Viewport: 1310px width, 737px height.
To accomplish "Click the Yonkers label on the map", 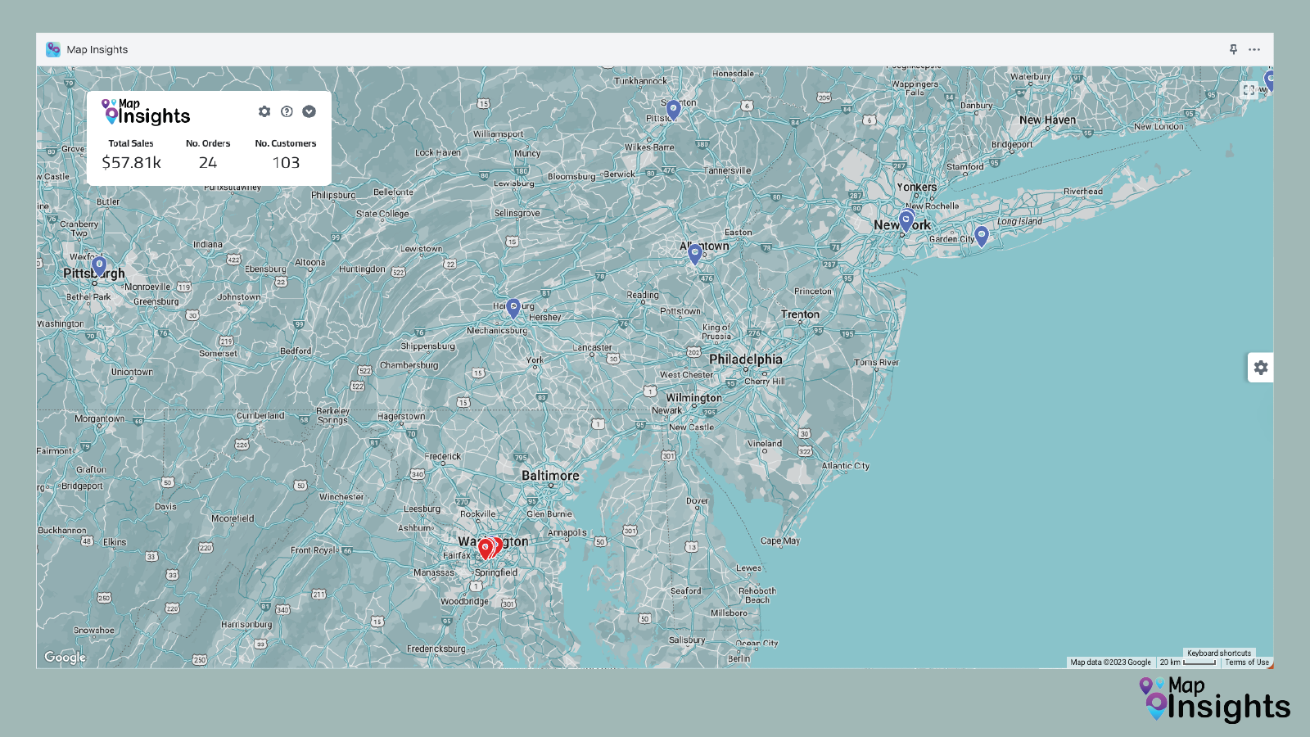I will [x=917, y=187].
